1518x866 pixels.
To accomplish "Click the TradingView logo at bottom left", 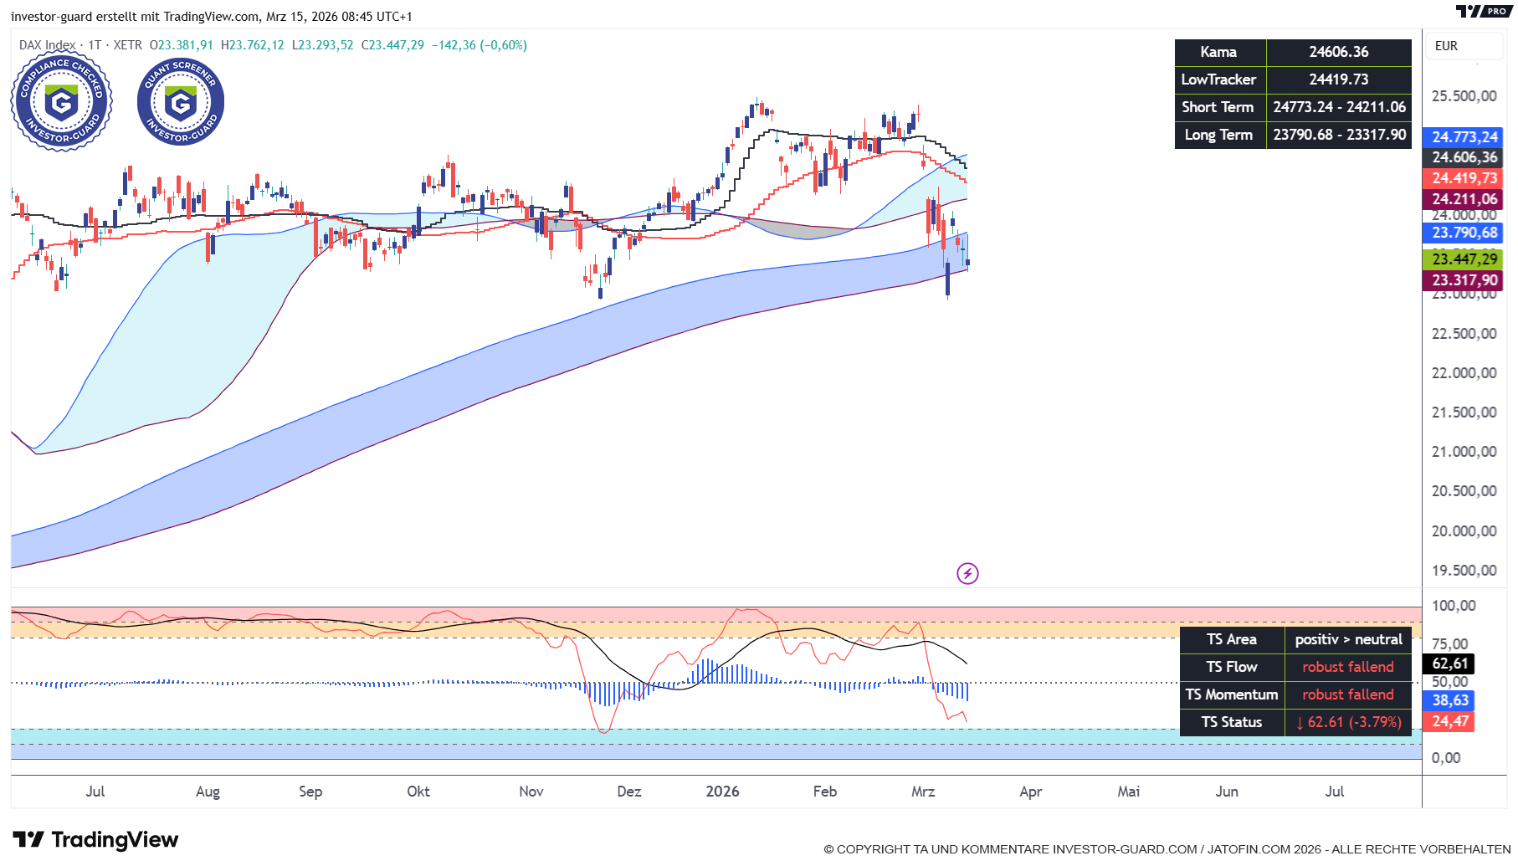I will coord(95,839).
